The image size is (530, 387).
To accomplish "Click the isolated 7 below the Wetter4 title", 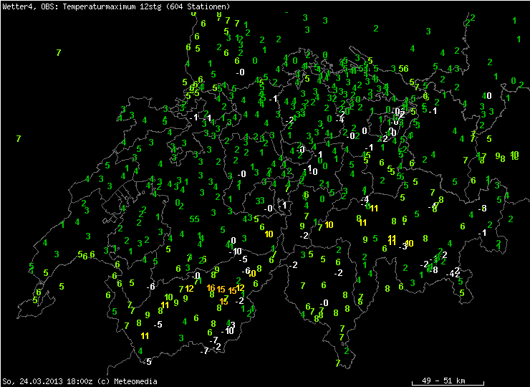I will point(58,53).
